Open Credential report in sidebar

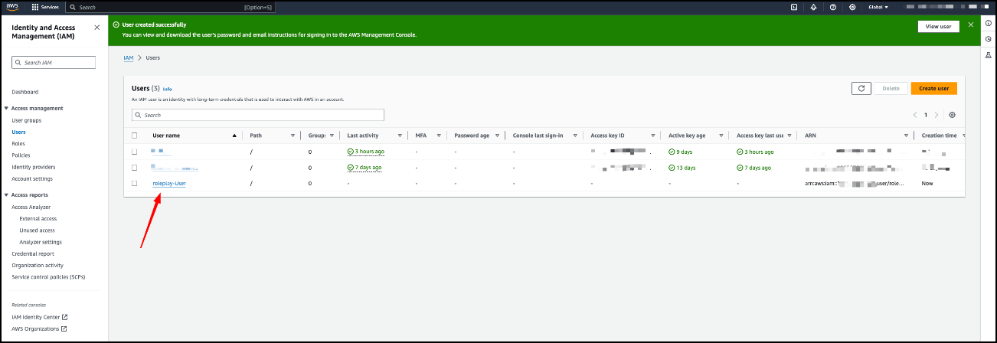[33, 253]
